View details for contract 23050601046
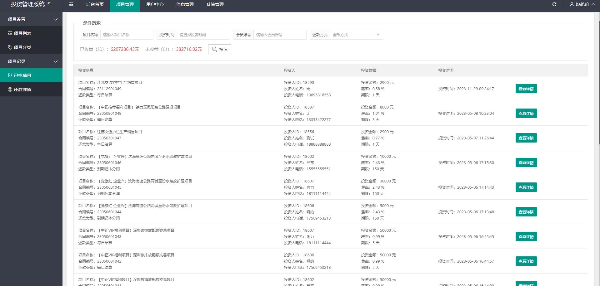The image size is (600, 286). pos(526,163)
